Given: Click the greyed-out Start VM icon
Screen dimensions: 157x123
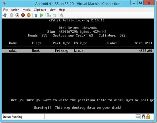Looking at the screenshot, I should (x=12, y=15).
